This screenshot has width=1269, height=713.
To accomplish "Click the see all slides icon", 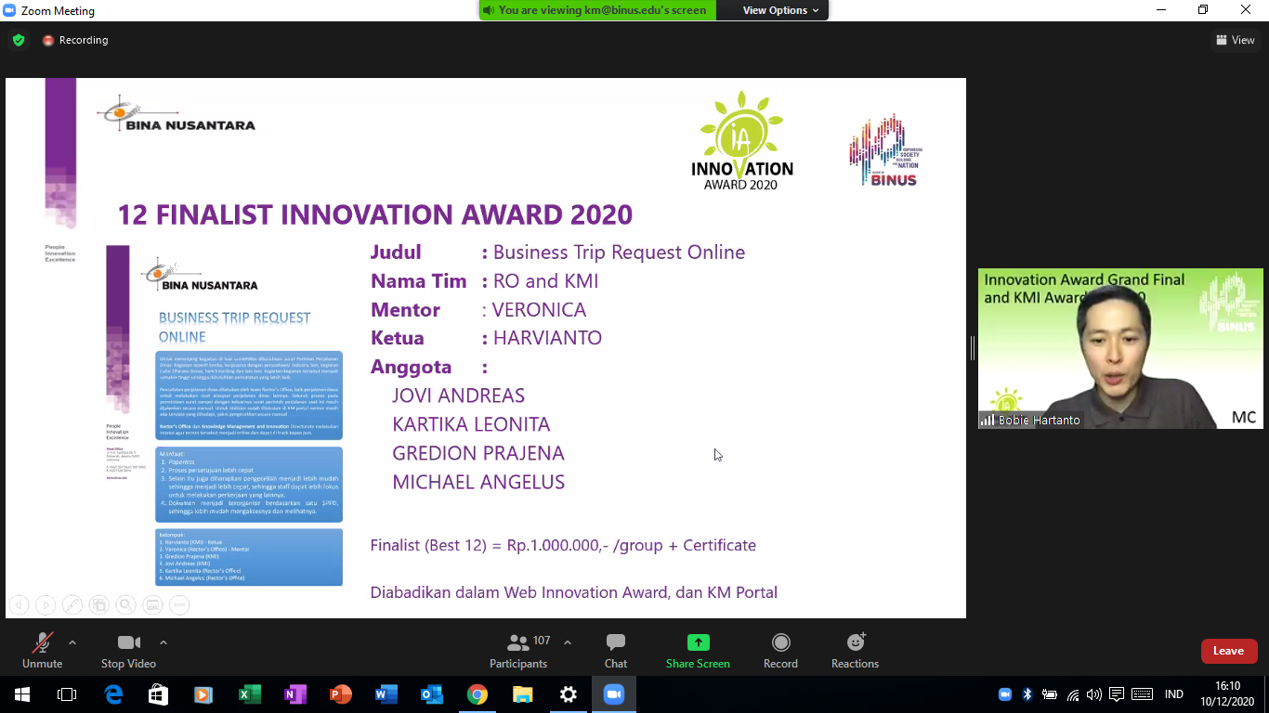I will click(99, 605).
